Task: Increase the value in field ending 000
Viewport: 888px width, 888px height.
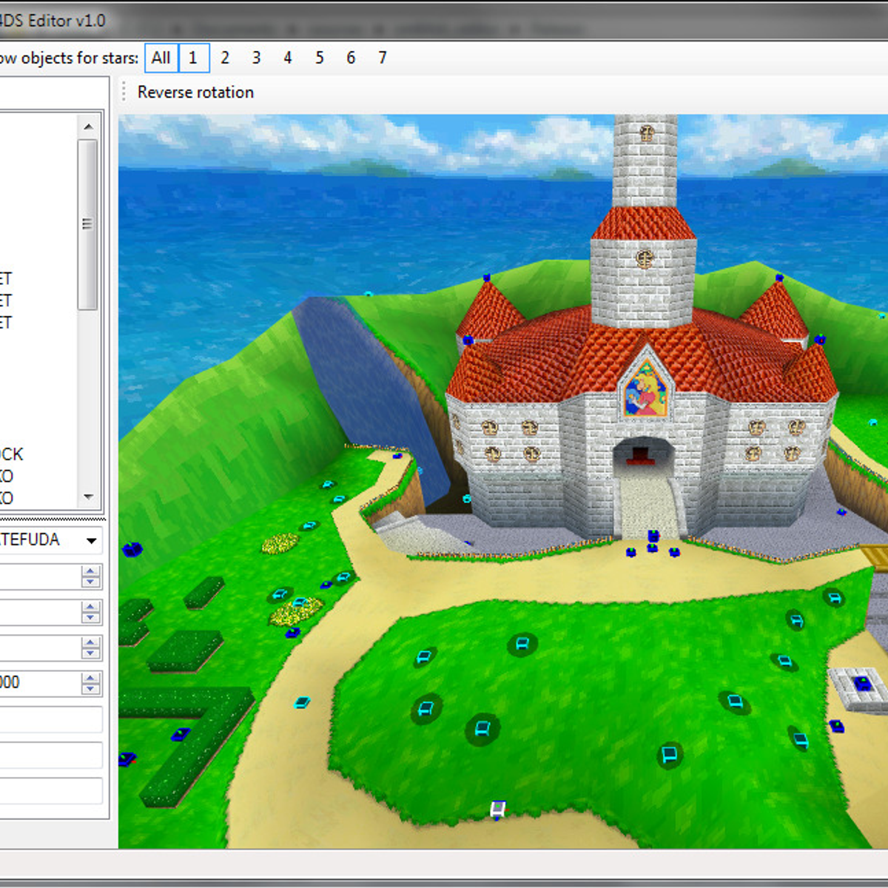Action: (x=91, y=678)
